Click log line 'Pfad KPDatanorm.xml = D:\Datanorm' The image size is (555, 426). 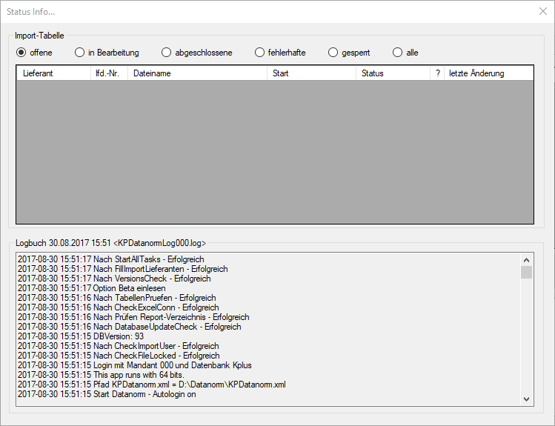pyautogui.click(x=151, y=385)
